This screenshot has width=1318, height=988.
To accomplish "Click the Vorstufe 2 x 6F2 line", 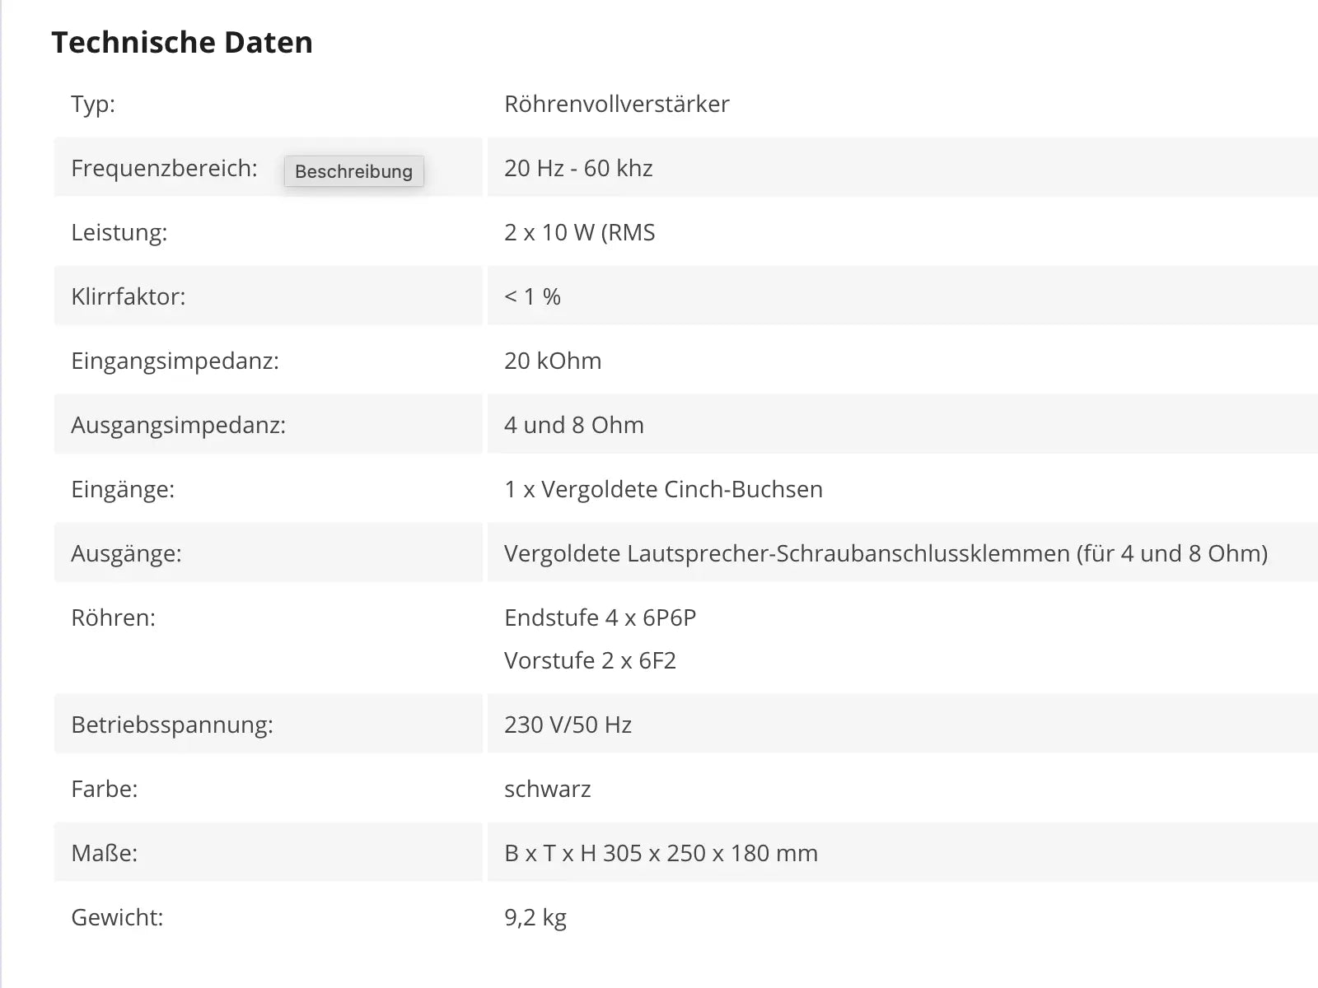I will pyautogui.click(x=590, y=660).
